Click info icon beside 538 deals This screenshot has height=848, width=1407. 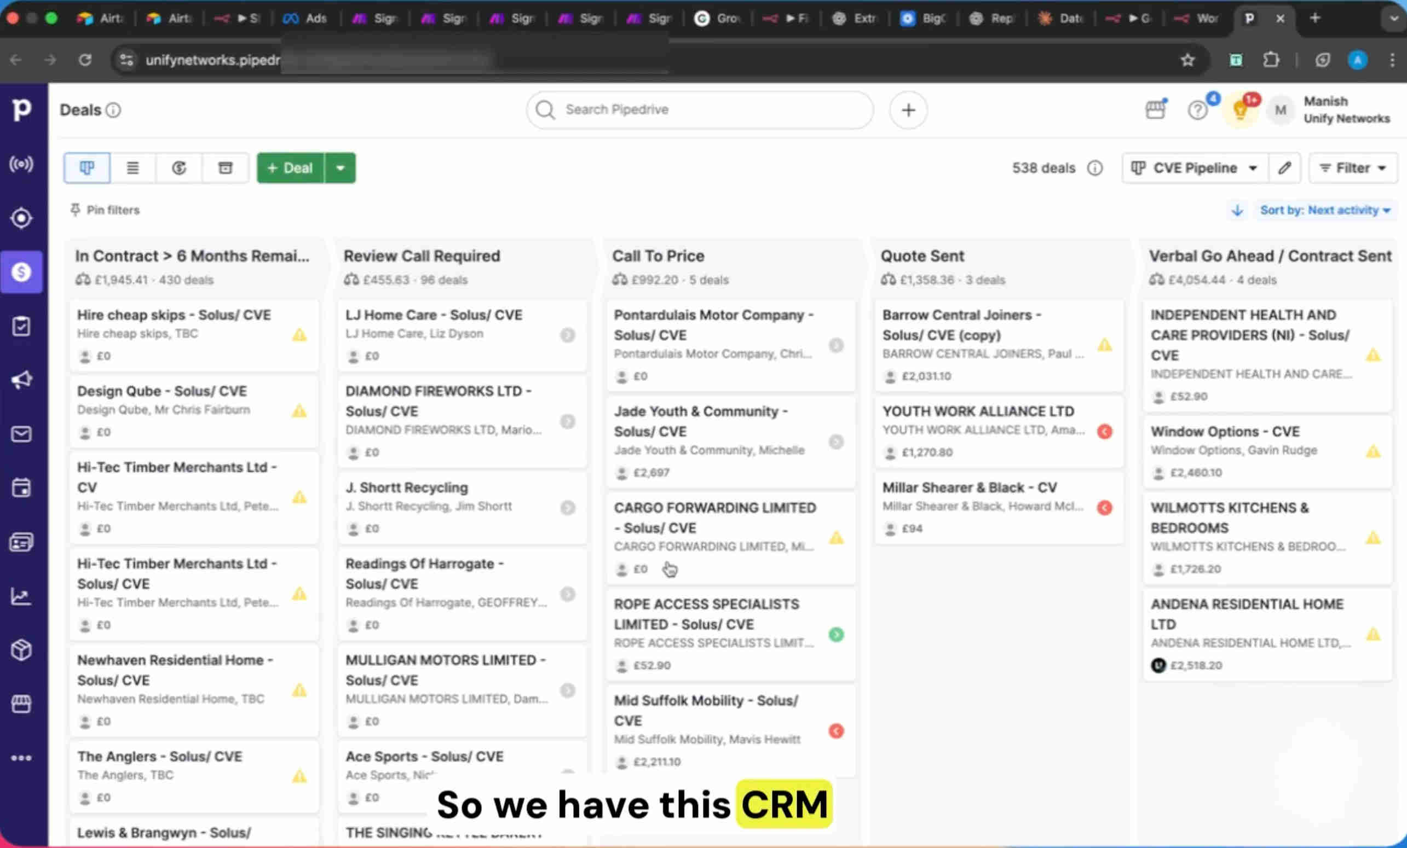[x=1094, y=168]
